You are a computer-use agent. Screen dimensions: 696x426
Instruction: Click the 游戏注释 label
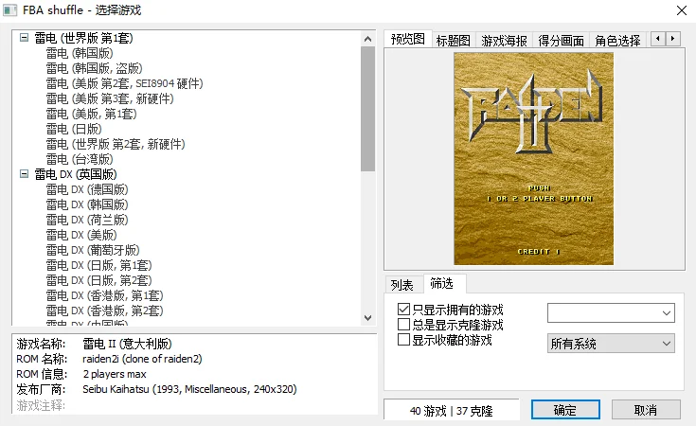(x=41, y=405)
